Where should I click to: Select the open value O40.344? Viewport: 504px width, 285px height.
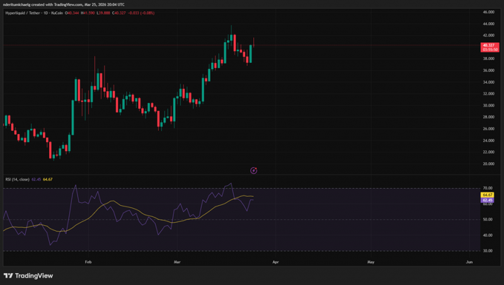pyautogui.click(x=72, y=13)
